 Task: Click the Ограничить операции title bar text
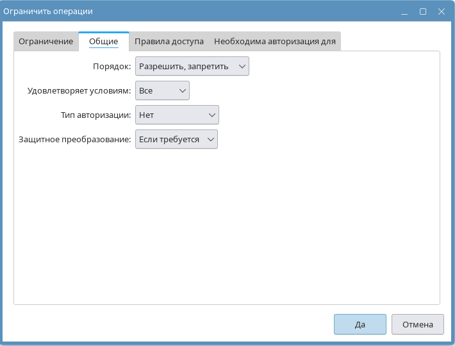(48, 12)
